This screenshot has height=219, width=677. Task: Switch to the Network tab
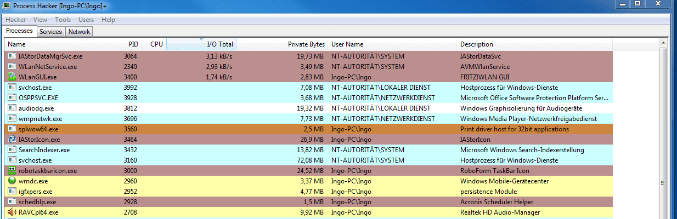(79, 32)
